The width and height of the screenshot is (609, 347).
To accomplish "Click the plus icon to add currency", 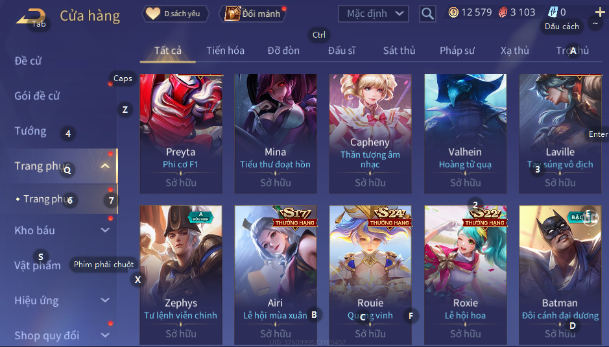I will click(x=600, y=12).
